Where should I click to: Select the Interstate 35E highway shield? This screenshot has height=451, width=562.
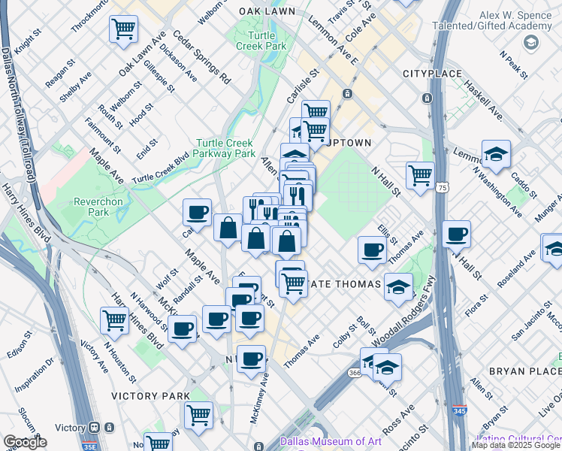click(x=89, y=446)
